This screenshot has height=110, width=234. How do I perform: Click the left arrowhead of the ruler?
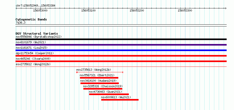point(16,8)
